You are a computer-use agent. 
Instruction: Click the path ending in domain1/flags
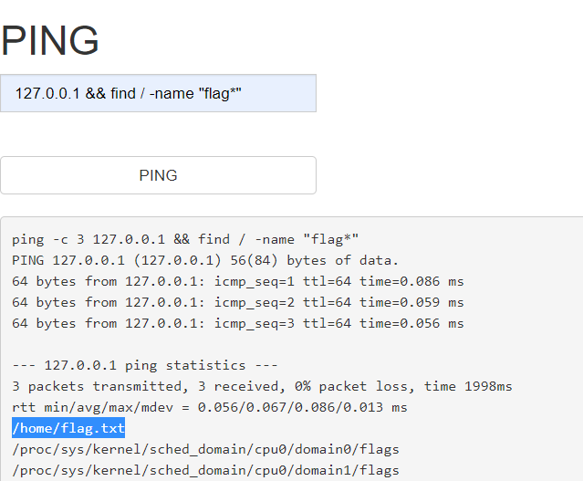pos(205,471)
